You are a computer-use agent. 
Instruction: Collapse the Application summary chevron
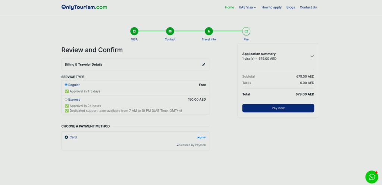click(x=312, y=56)
